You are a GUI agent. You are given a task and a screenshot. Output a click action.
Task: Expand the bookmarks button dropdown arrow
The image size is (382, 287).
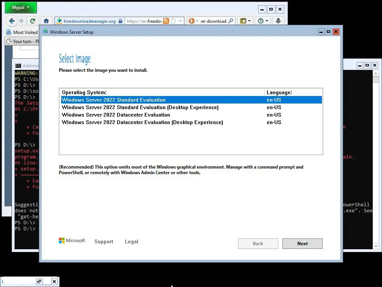point(249,21)
